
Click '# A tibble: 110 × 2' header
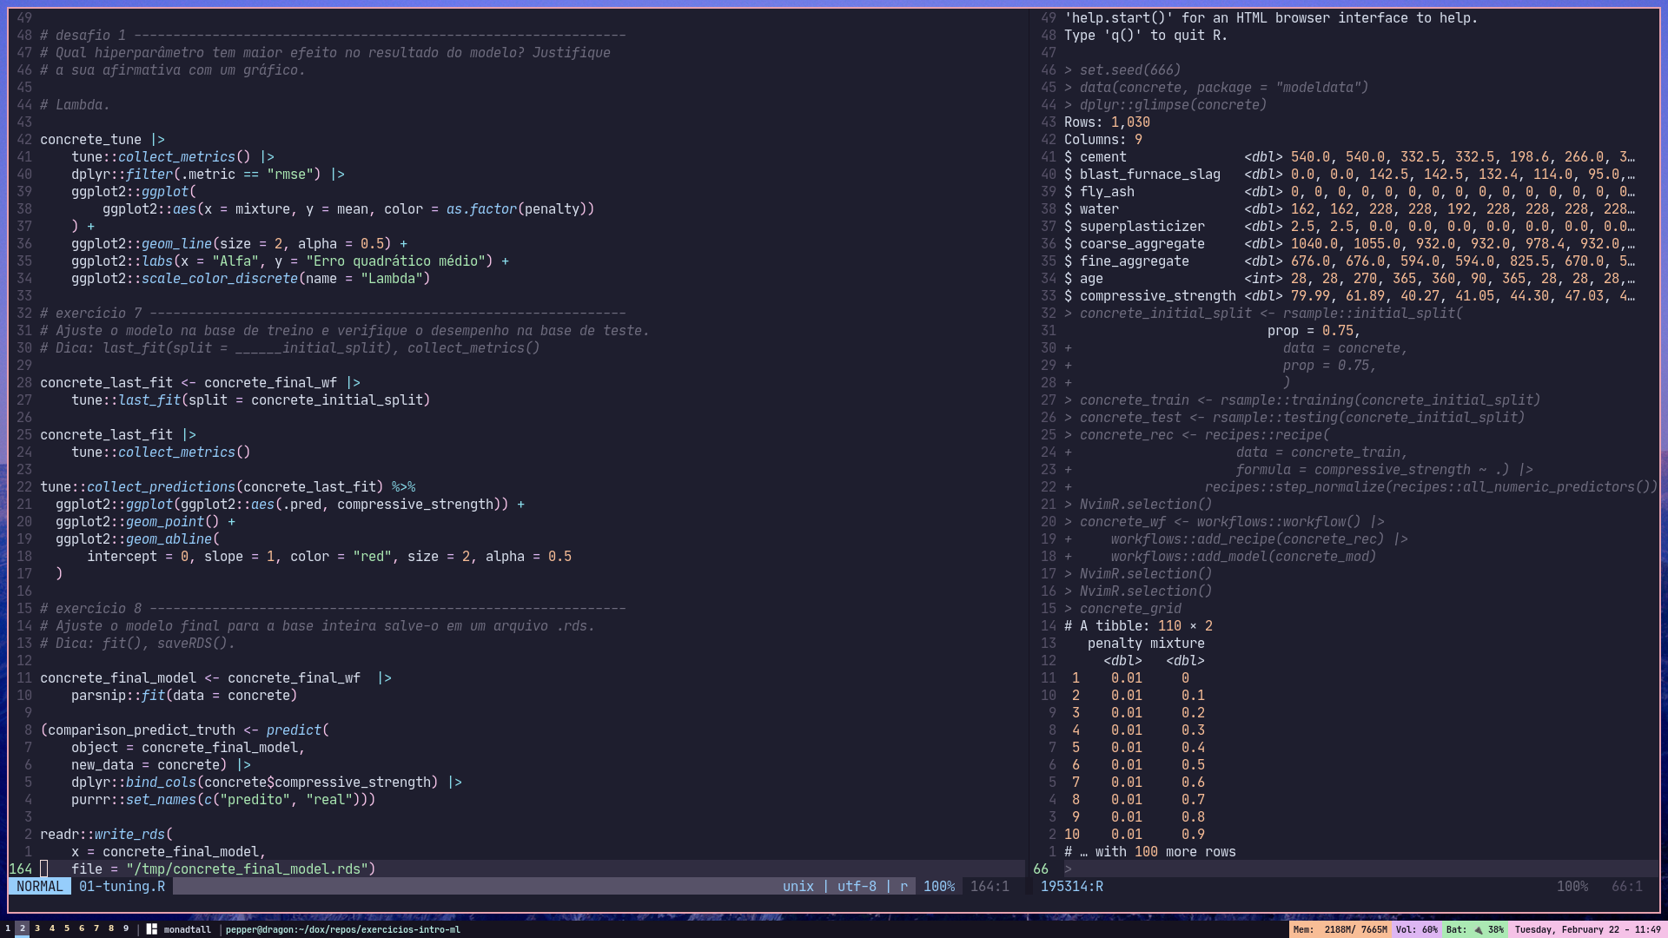(1138, 625)
